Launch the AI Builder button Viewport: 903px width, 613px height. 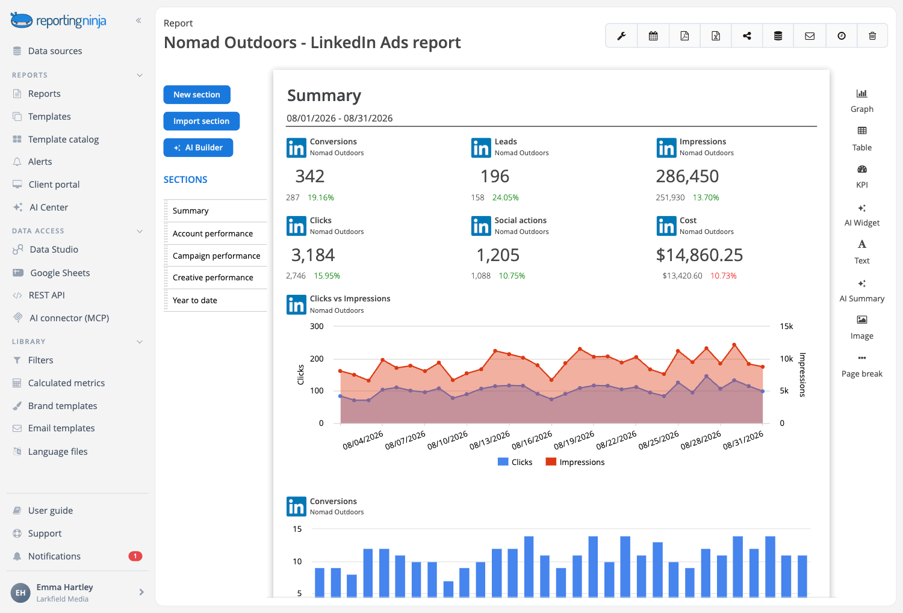pos(198,147)
